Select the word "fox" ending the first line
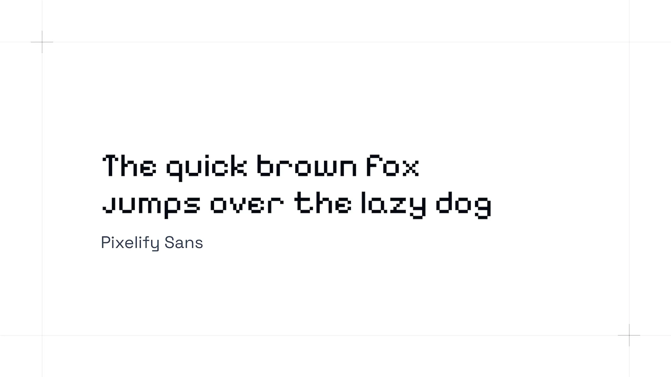 pos(393,166)
